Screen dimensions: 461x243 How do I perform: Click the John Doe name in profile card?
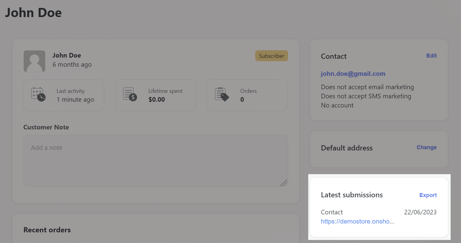pyautogui.click(x=67, y=55)
